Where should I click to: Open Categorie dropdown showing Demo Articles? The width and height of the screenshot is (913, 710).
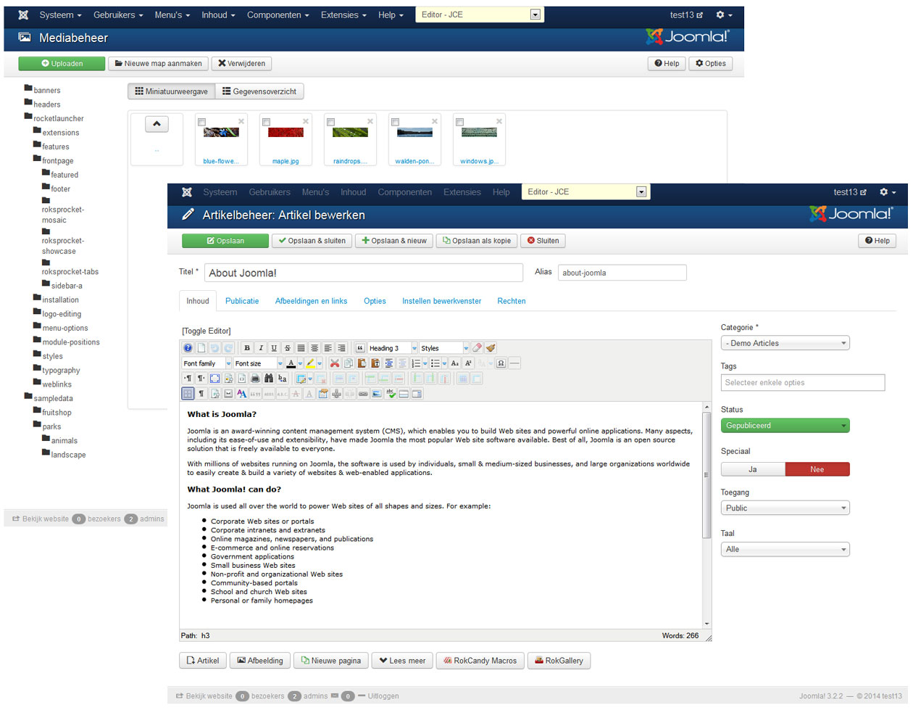(x=785, y=343)
